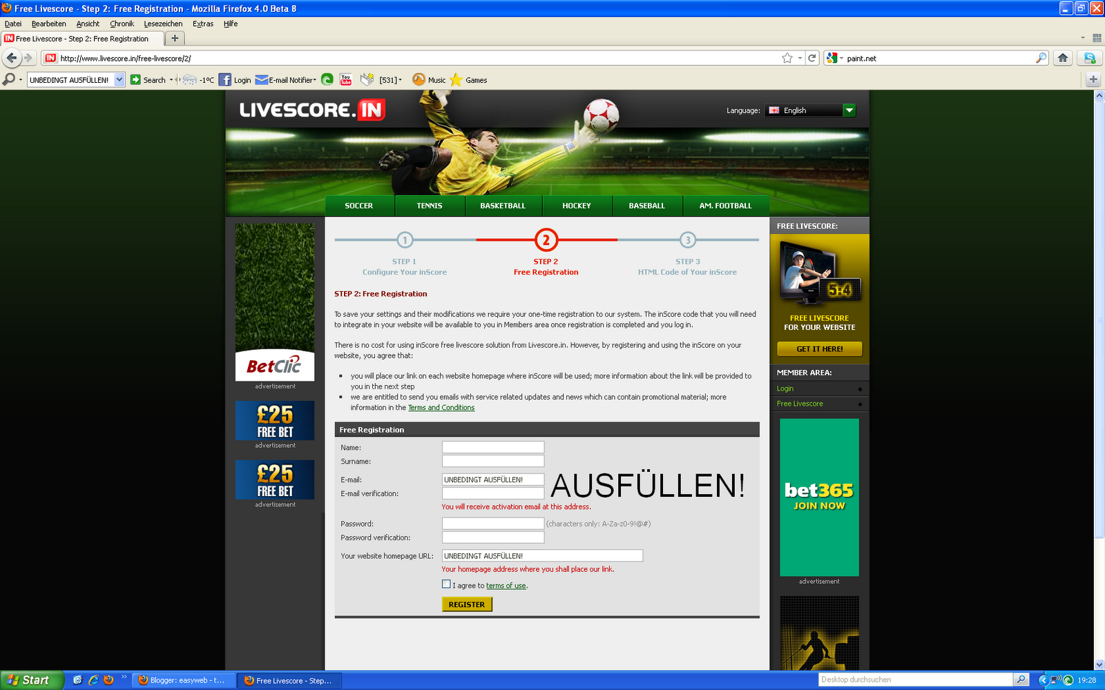
Task: Click the desktop search magnifier in taskbar
Action: [1021, 680]
